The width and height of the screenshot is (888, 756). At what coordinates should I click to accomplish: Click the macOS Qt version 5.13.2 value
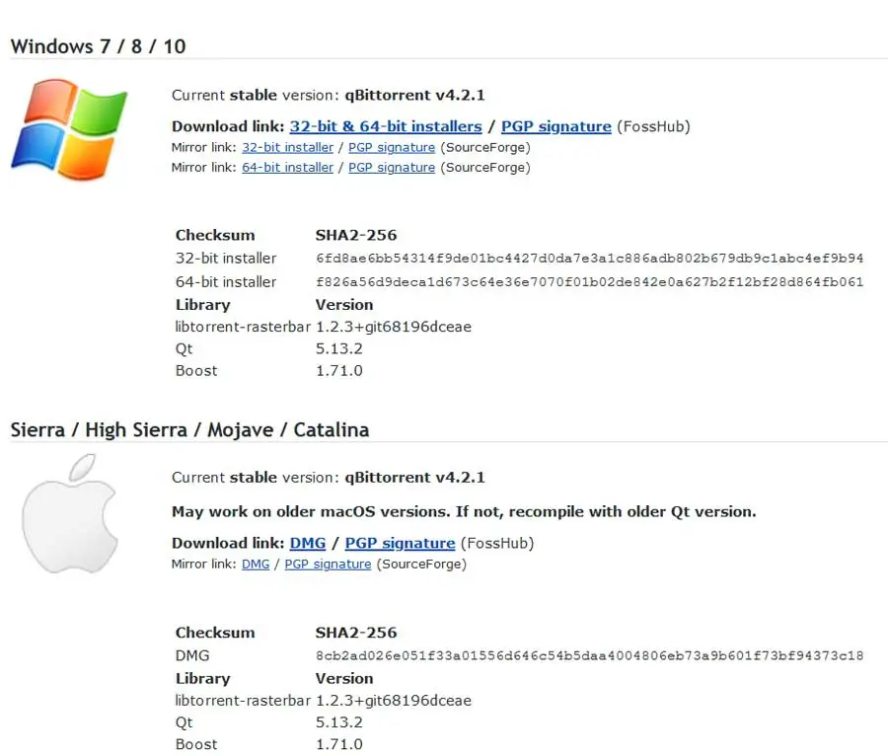point(341,722)
